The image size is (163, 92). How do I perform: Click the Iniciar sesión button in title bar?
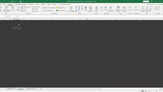click(146, 2)
